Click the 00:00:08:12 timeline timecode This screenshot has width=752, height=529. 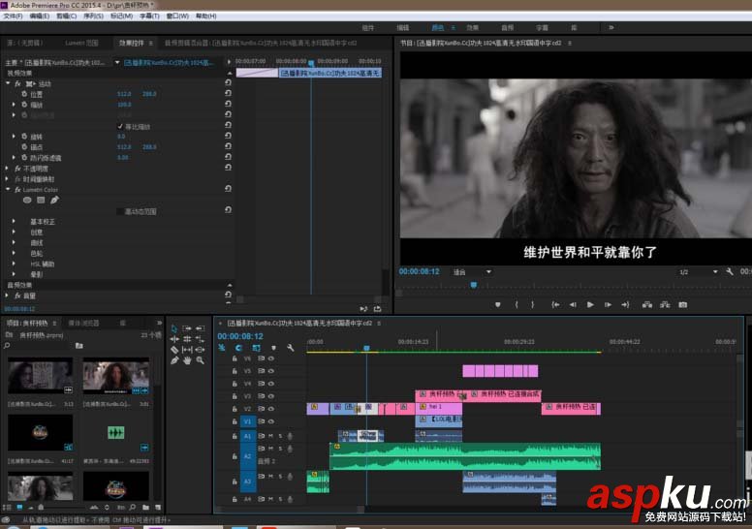pos(239,336)
